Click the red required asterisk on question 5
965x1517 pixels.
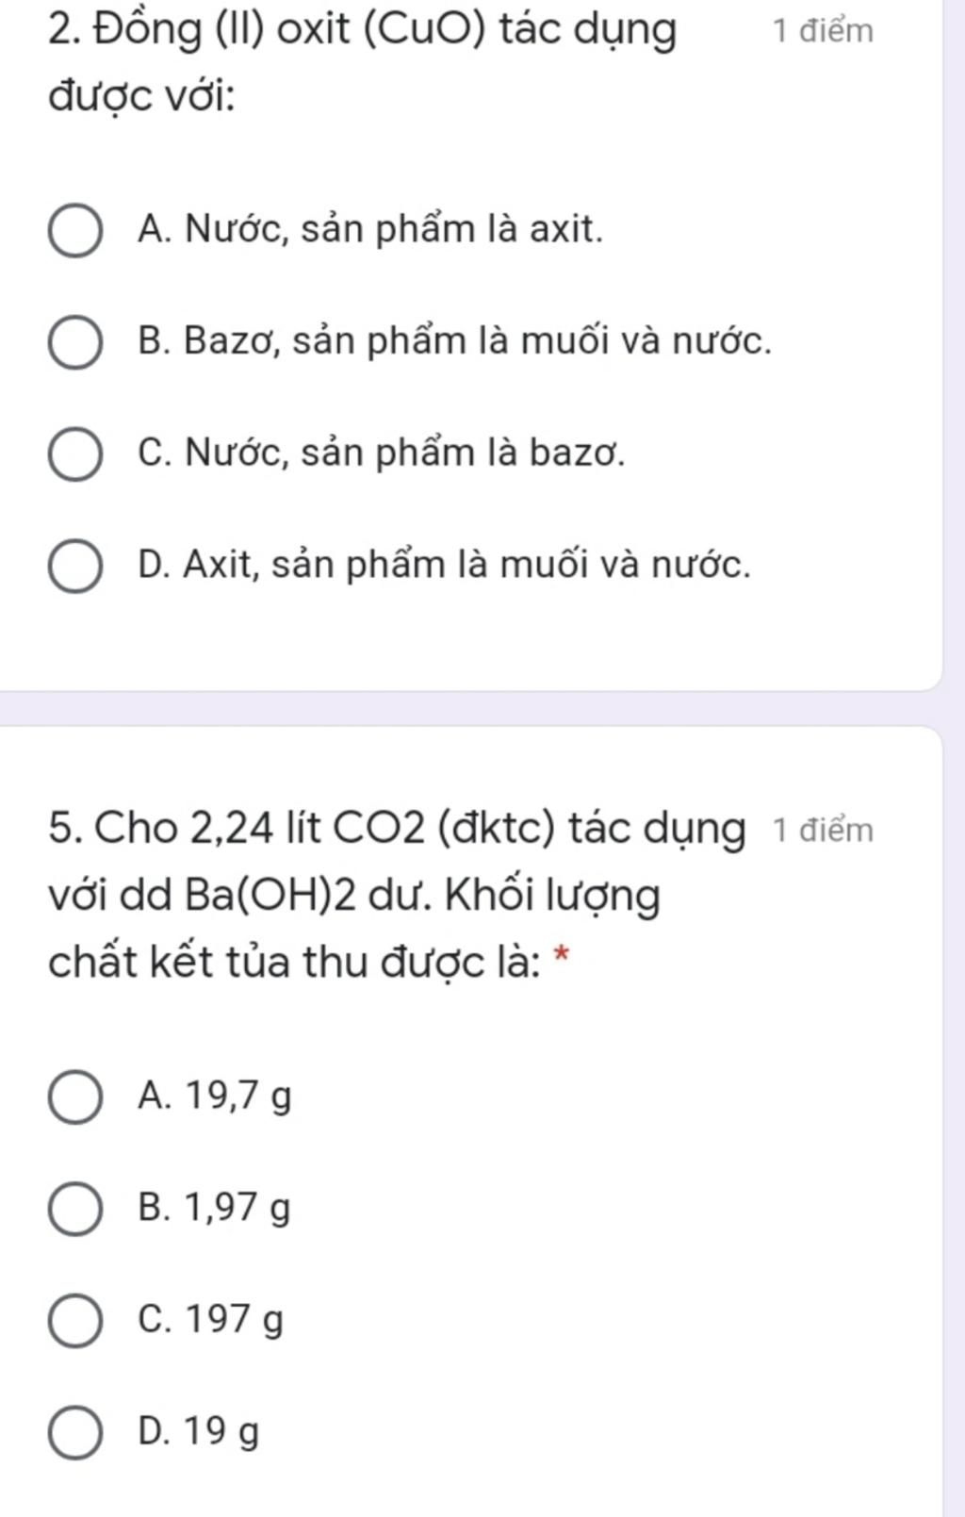(x=562, y=956)
